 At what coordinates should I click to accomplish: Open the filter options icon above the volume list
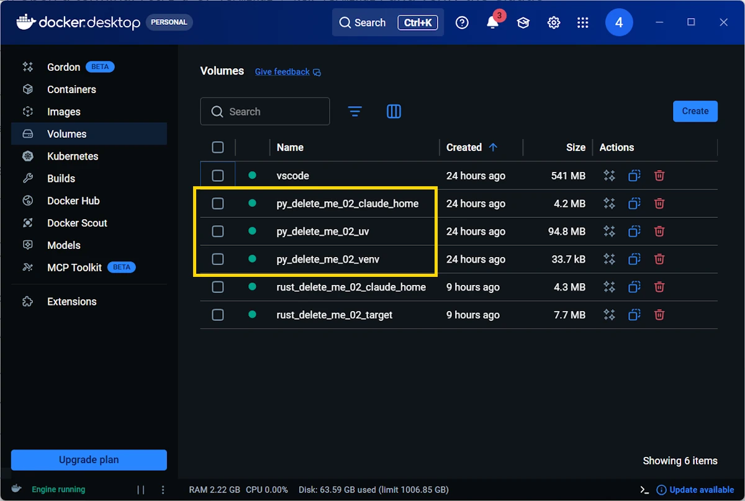pos(354,111)
